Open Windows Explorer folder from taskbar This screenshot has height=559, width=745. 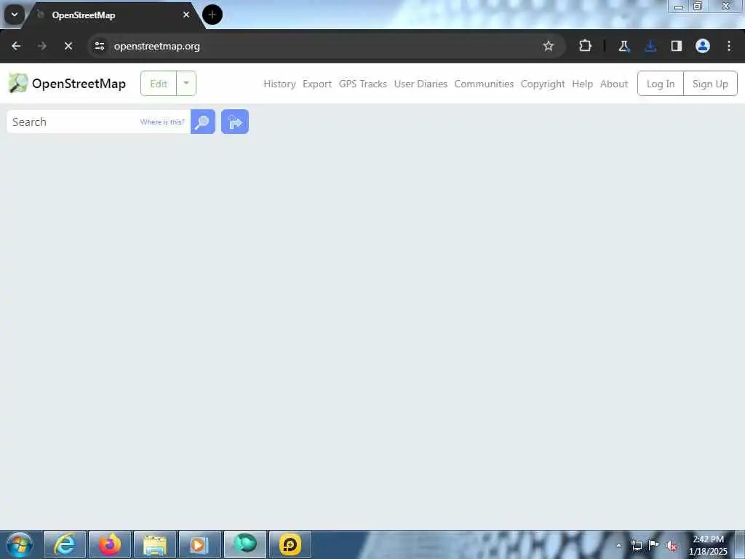(155, 544)
